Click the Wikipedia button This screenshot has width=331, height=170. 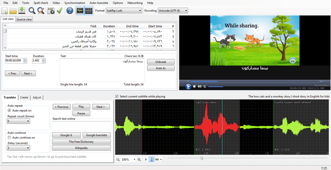pos(81,148)
